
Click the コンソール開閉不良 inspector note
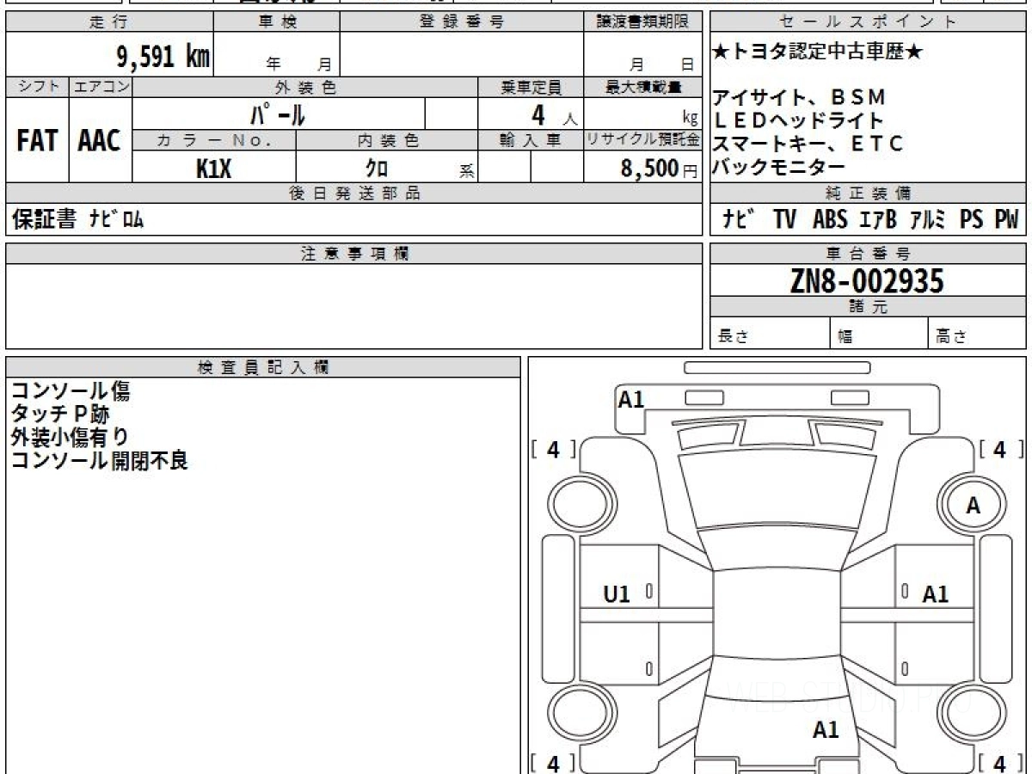coord(100,461)
